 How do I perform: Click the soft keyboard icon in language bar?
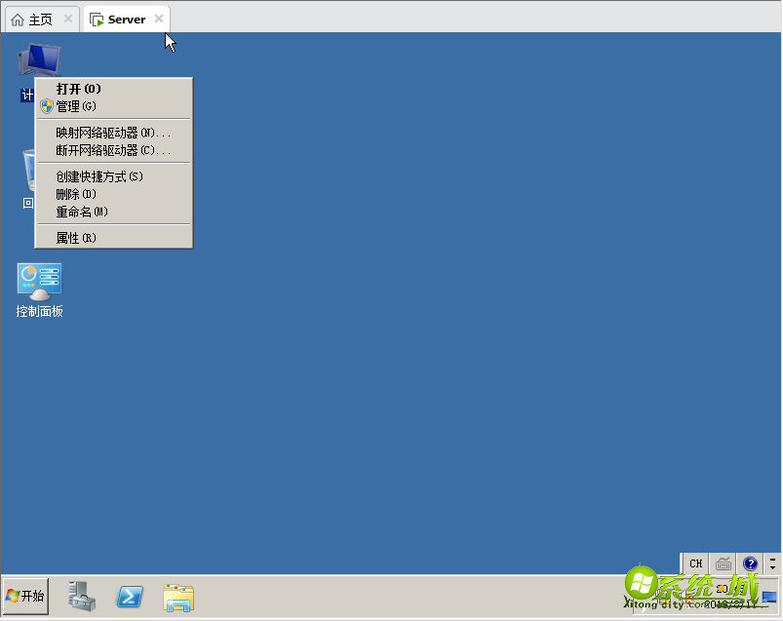click(723, 563)
